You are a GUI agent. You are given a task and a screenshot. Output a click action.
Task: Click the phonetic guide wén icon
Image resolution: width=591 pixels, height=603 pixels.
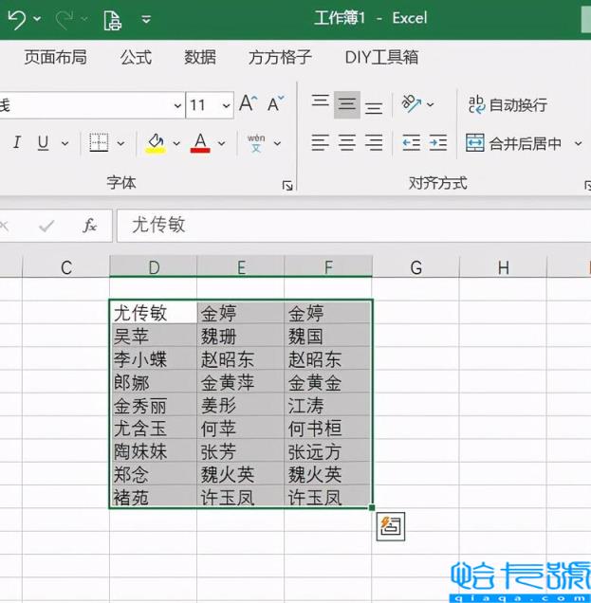(256, 143)
